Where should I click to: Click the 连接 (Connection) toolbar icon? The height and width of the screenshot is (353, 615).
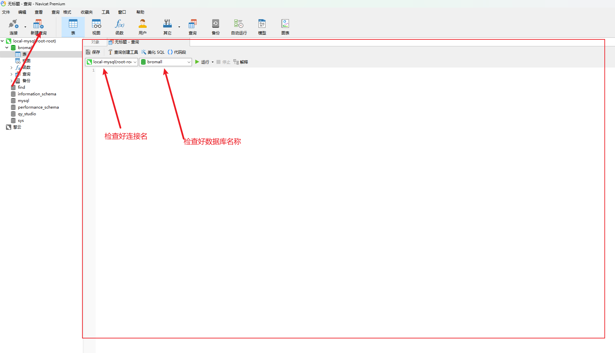click(x=13, y=27)
